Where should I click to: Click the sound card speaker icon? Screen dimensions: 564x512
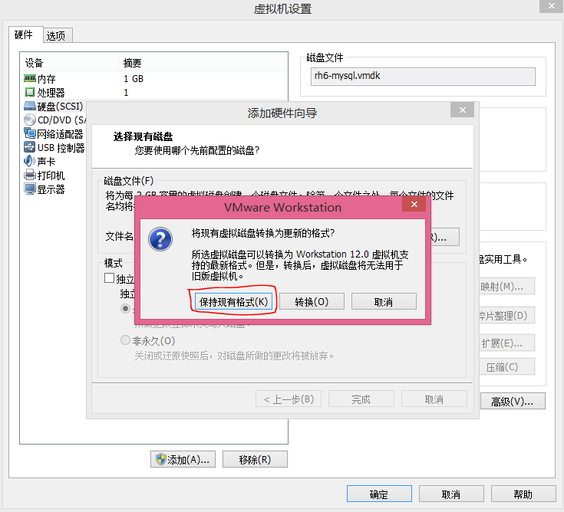(30, 161)
